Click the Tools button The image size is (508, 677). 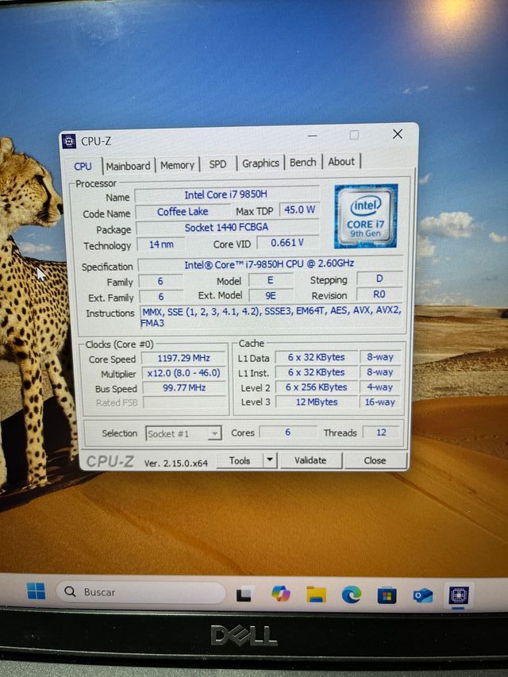240,460
